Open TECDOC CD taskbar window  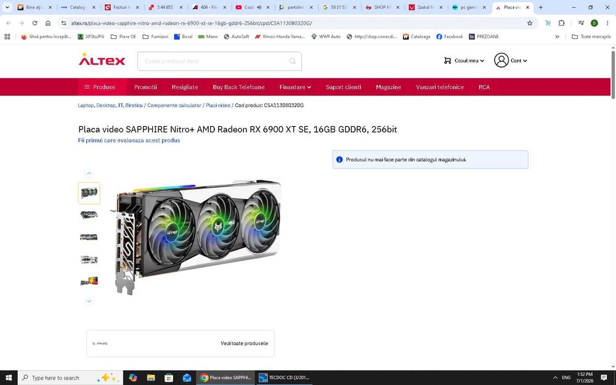(285, 378)
